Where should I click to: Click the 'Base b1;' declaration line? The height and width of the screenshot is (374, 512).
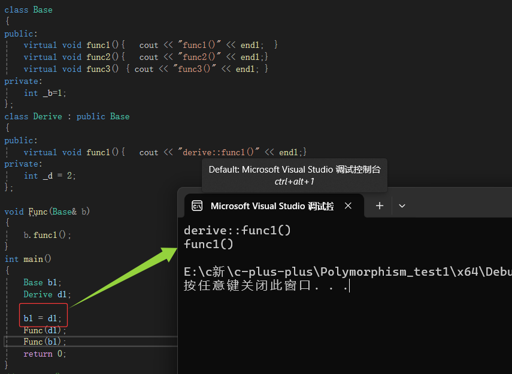pos(43,282)
